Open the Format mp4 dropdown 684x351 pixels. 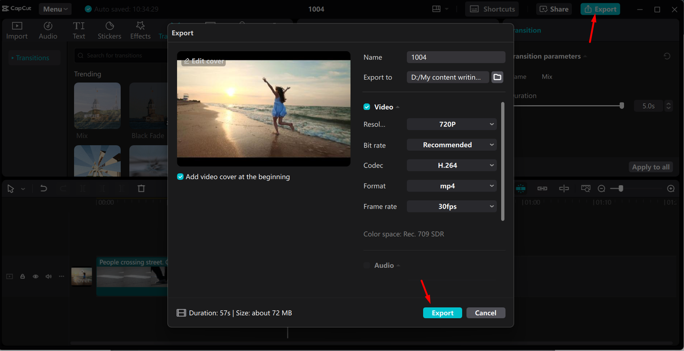(x=452, y=186)
